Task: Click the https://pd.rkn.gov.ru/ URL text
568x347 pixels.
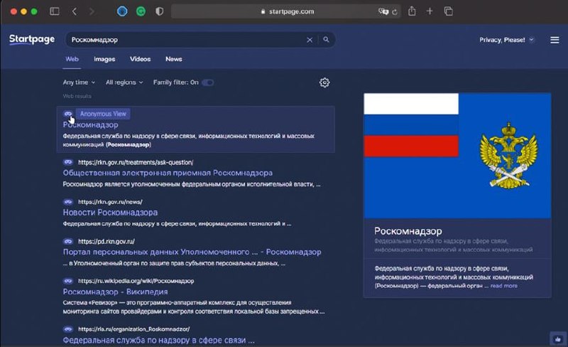Action: [106, 241]
